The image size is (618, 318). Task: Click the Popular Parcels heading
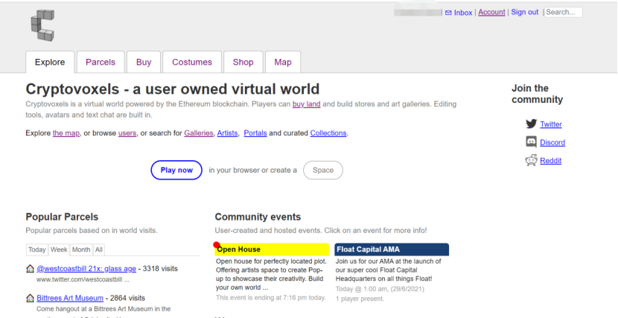point(62,217)
